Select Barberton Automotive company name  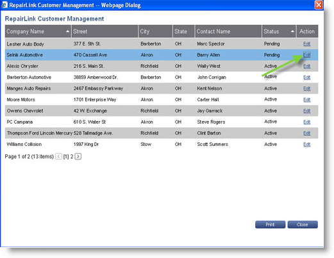pos(29,77)
